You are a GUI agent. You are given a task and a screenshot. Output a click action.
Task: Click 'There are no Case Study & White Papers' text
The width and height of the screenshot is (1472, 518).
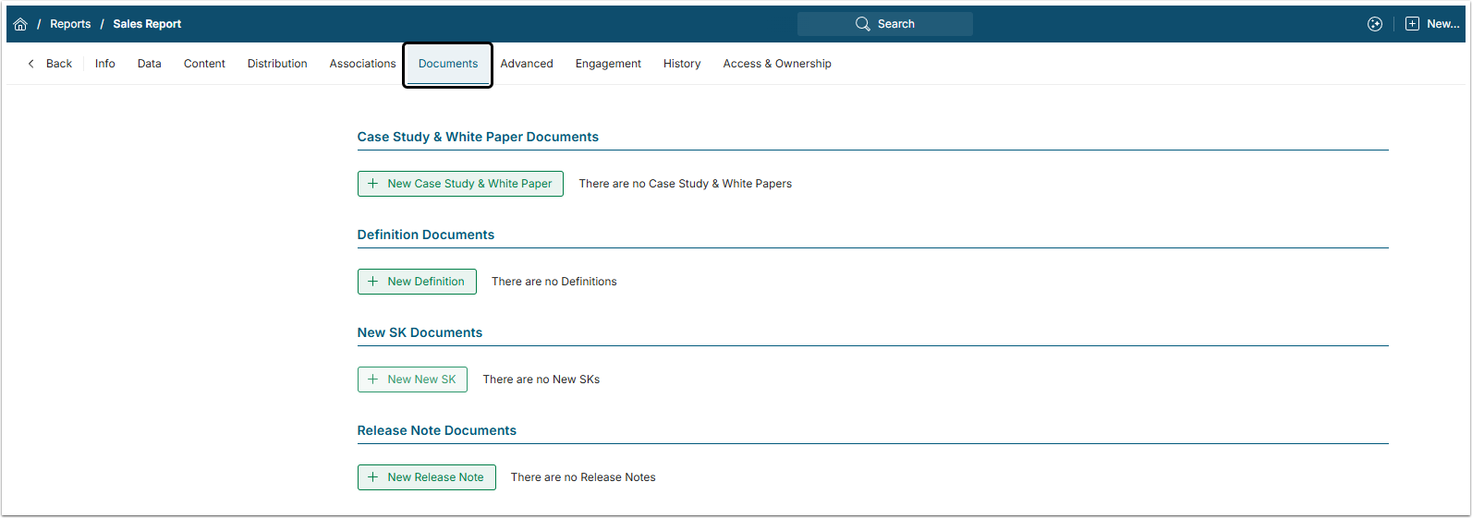(686, 184)
